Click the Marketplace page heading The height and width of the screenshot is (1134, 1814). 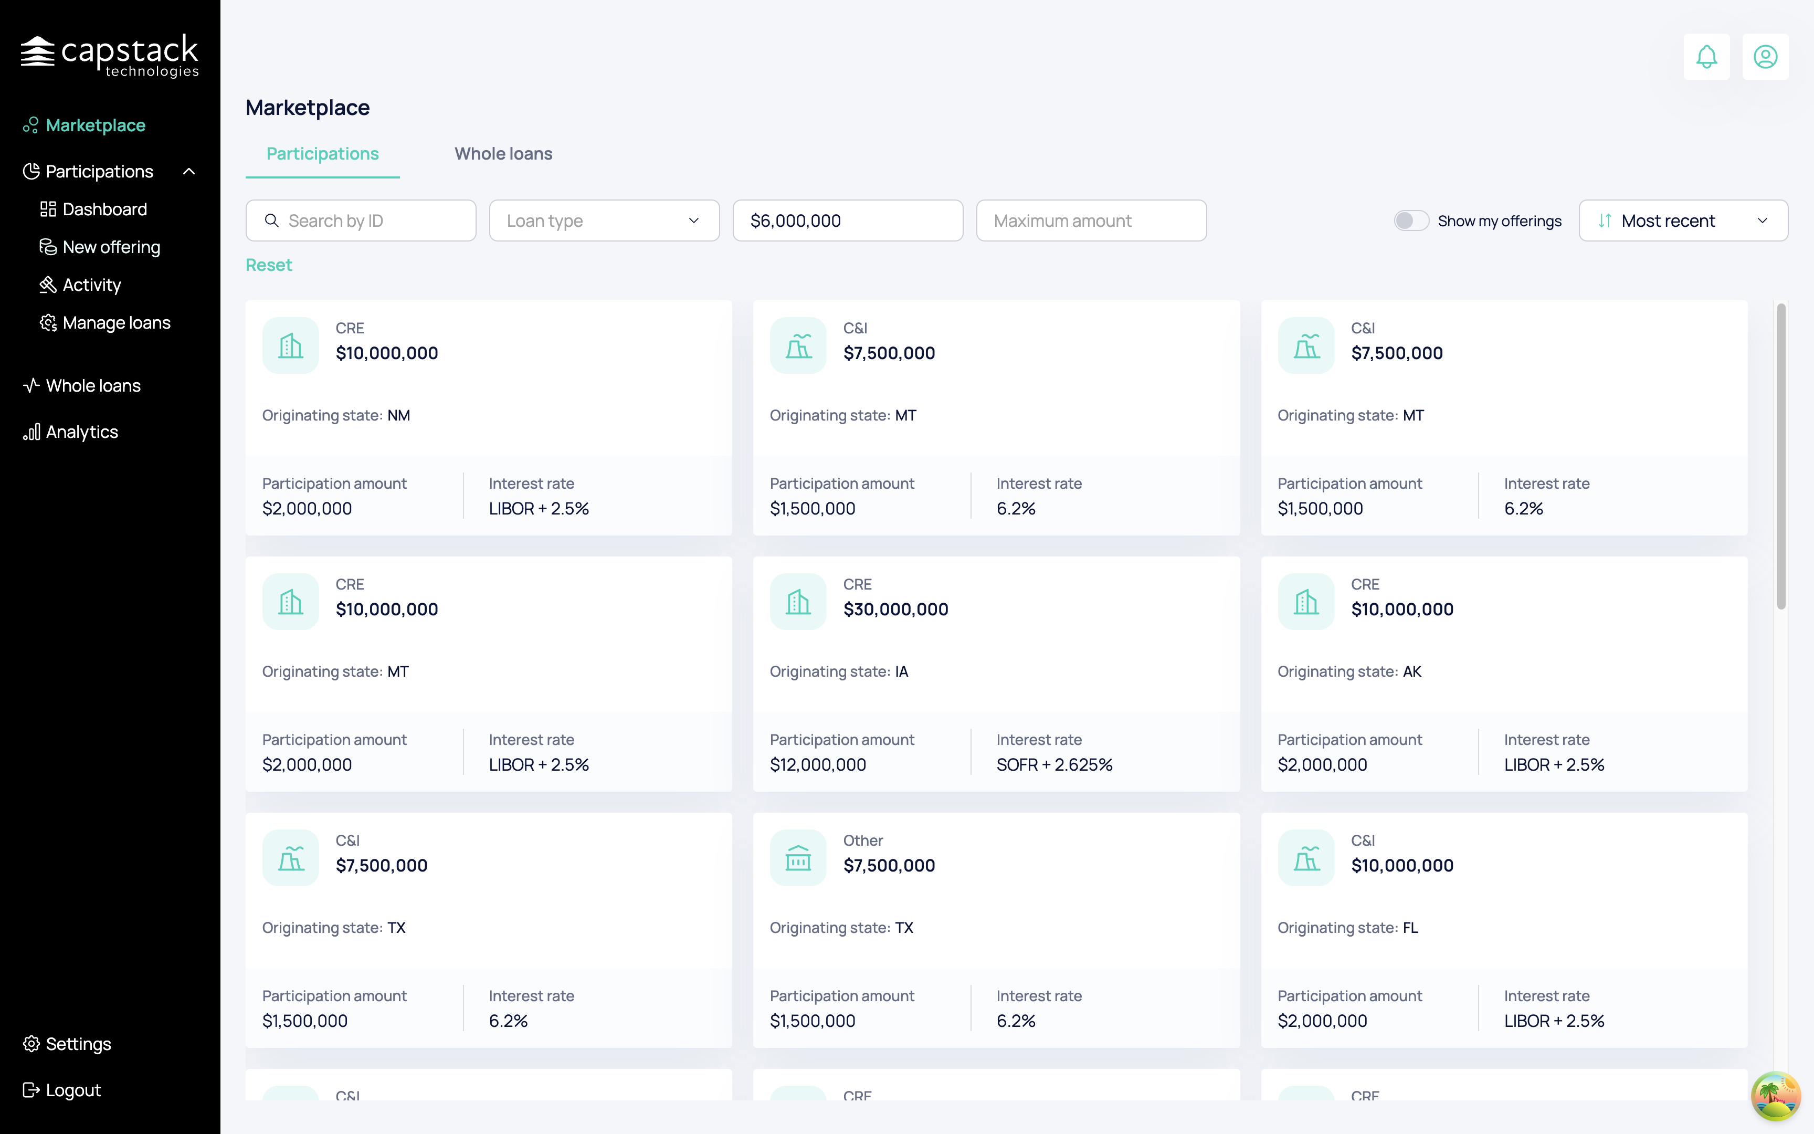coord(308,107)
